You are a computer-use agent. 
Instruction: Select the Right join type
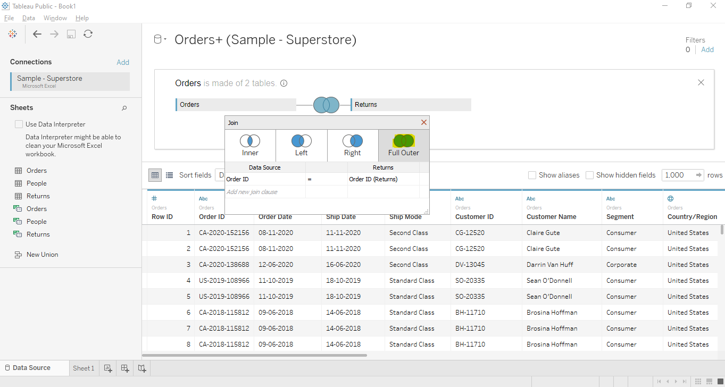[x=352, y=146]
